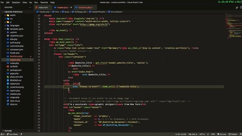The image size is (242, 136).
Task: Select header.php in explorer tree
Action: (15, 60)
